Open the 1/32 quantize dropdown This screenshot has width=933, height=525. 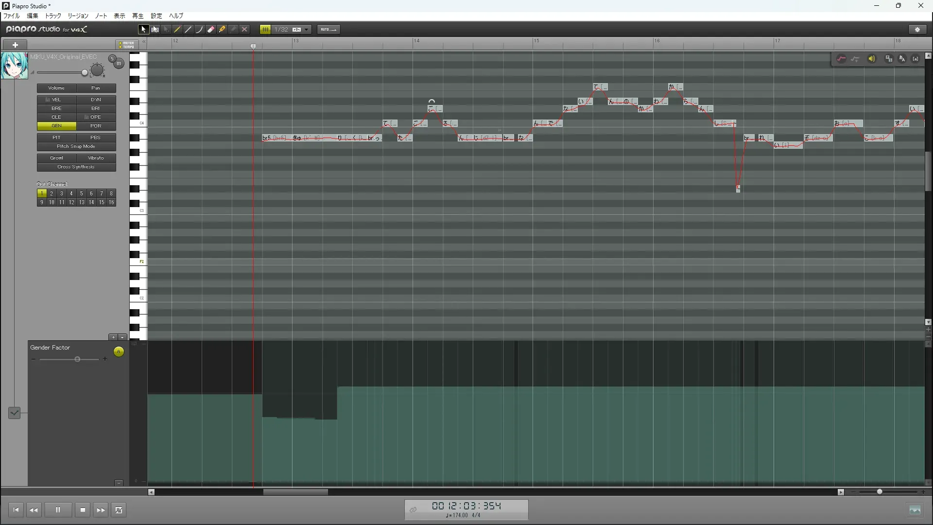[306, 30]
